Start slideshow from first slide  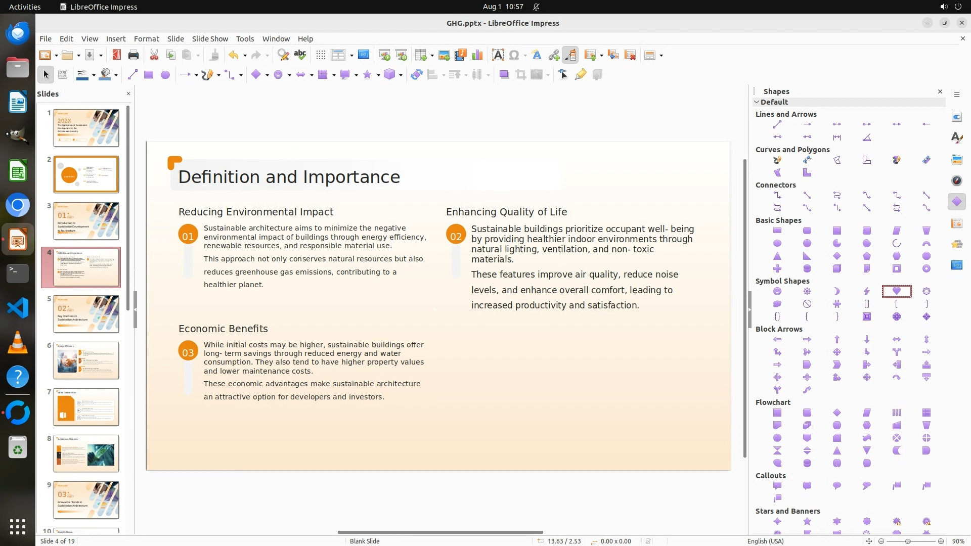[384, 55]
